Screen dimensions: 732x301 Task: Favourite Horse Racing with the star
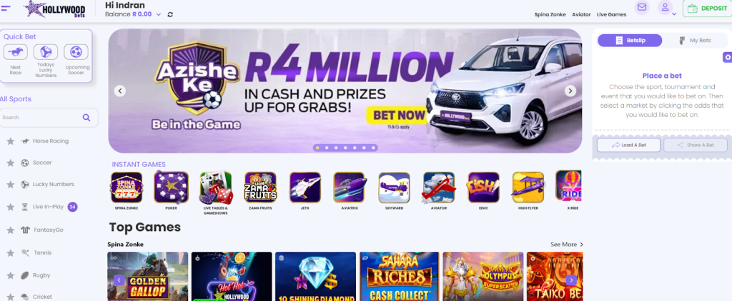[x=10, y=141]
